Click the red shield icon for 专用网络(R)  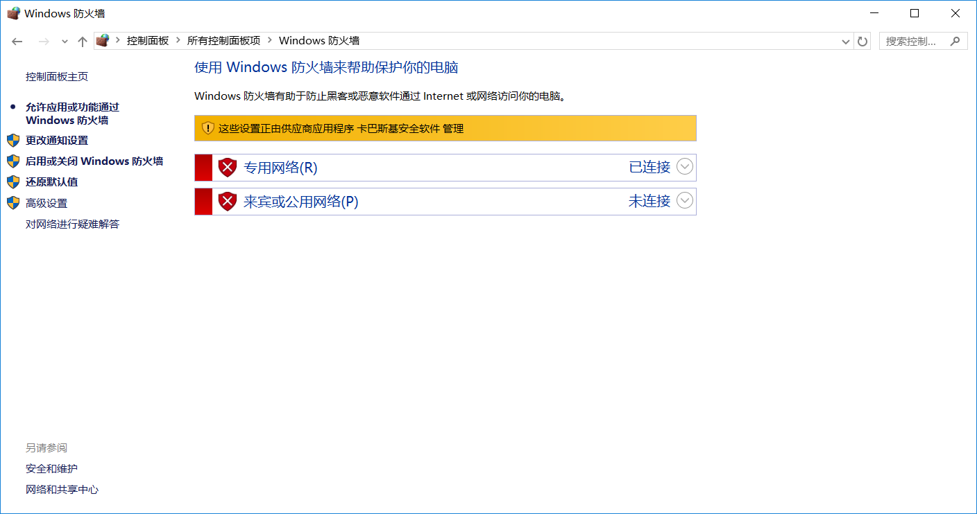pyautogui.click(x=228, y=168)
